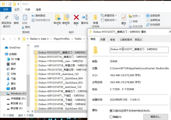Click the Copy To (复制到) icon

pos(66,17)
